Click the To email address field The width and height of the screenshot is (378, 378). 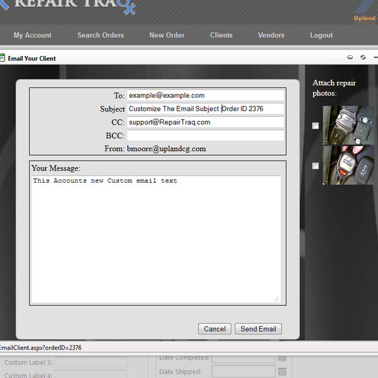pos(205,95)
